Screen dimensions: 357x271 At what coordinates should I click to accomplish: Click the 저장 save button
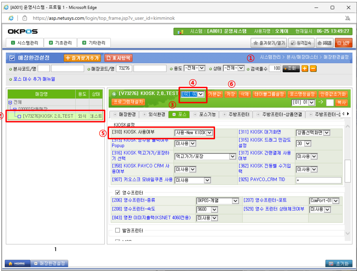click(230, 94)
